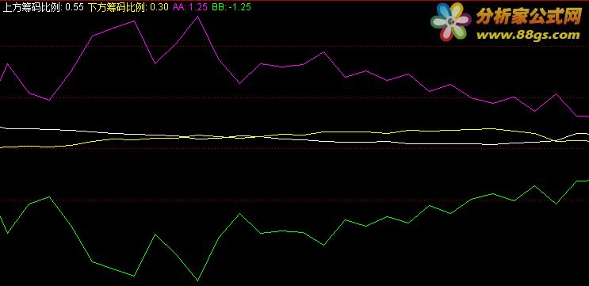Select the yellow 下方筹码比例 legend label
589x286 pixels.
[117, 7]
